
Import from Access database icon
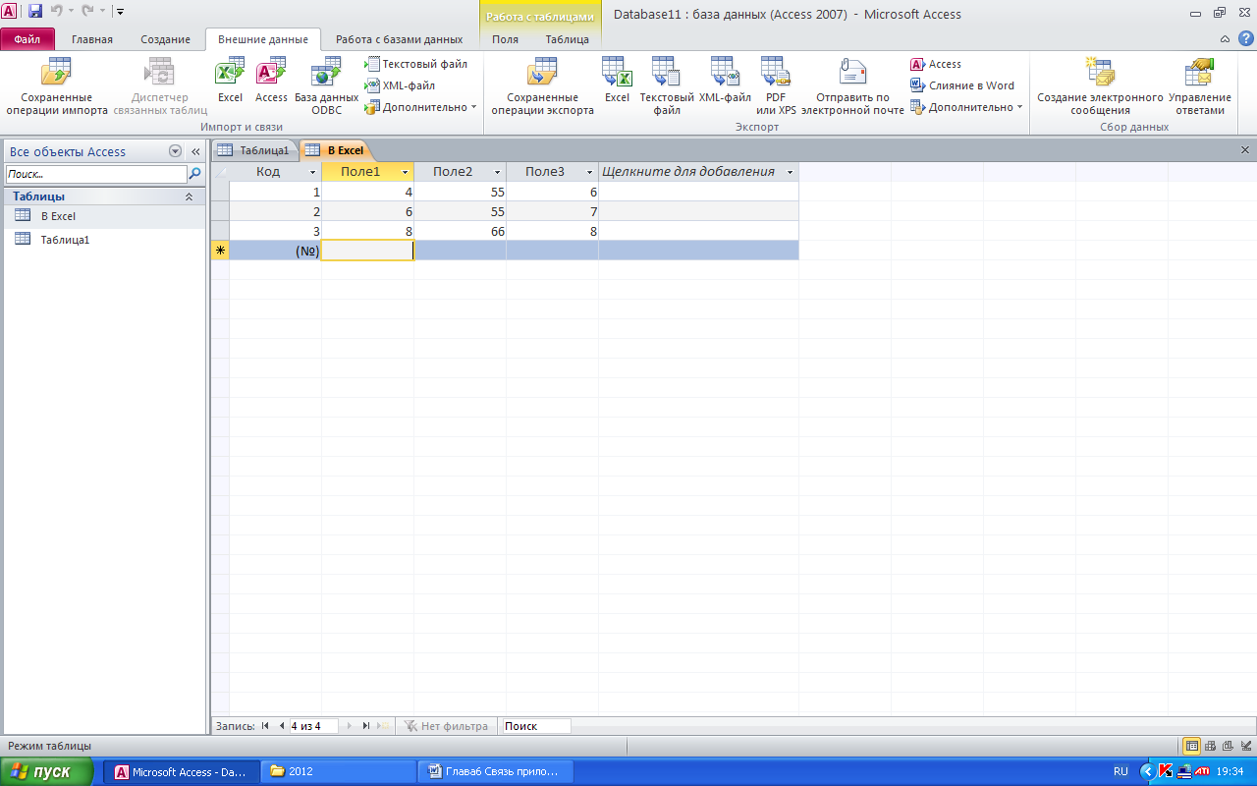tap(271, 80)
